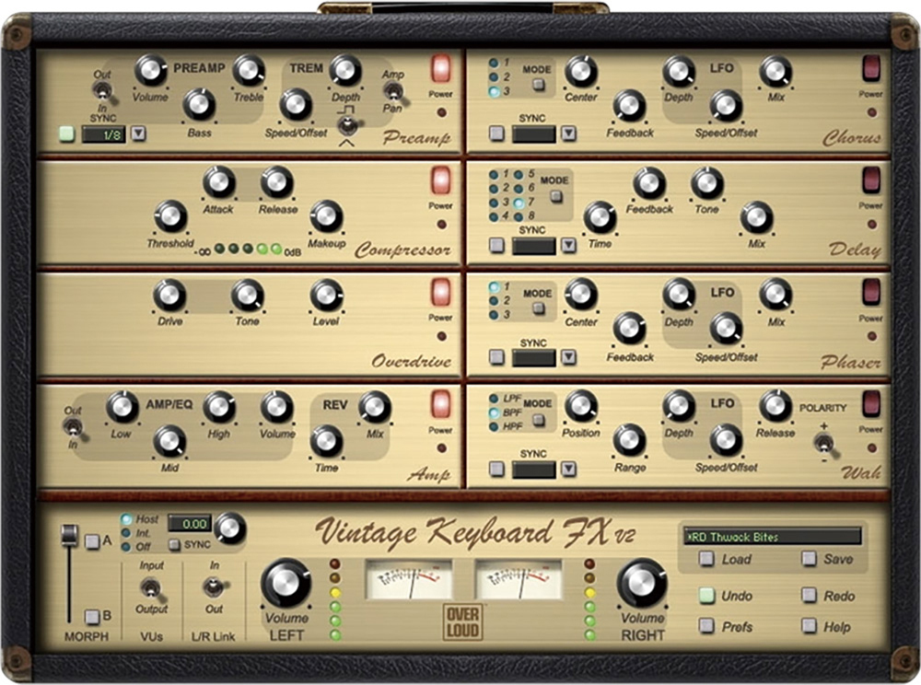Open the Preamp sync rate dropdown arrow
921x685 pixels.
pyautogui.click(x=138, y=134)
